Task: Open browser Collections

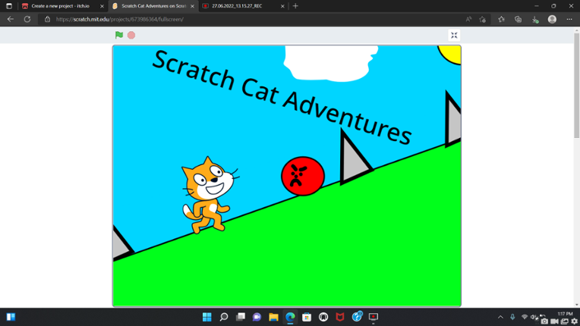Action: point(518,19)
